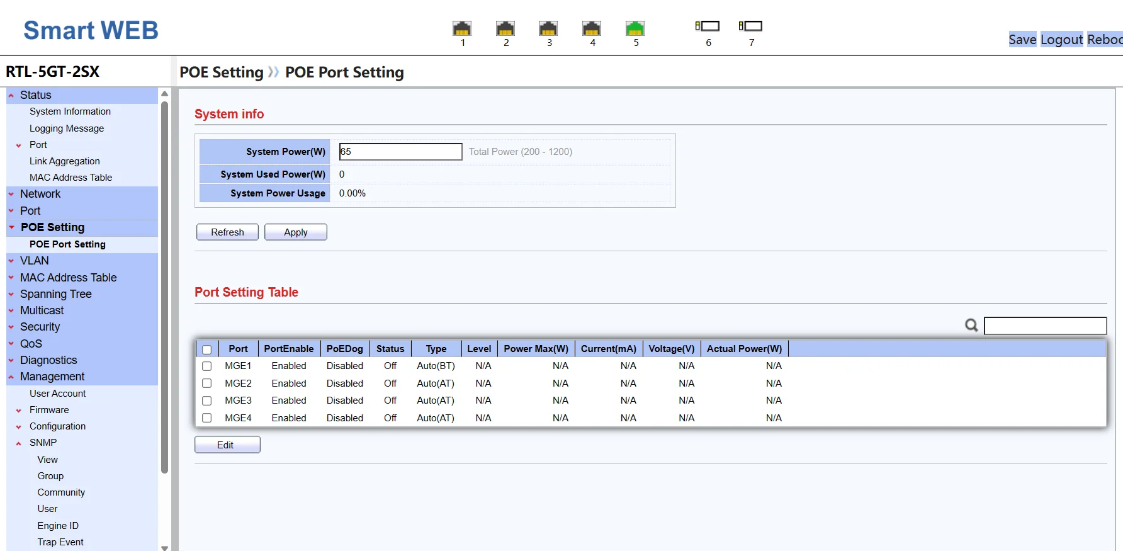The width and height of the screenshot is (1123, 551).
Task: Expand the Security menu section
Action: click(x=40, y=327)
